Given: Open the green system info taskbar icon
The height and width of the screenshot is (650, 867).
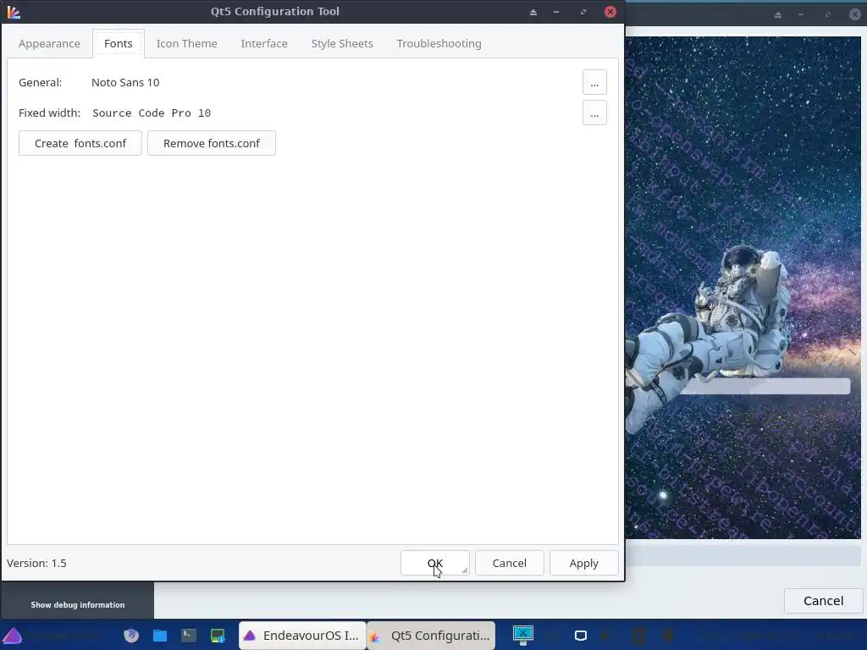Looking at the screenshot, I should pos(218,636).
